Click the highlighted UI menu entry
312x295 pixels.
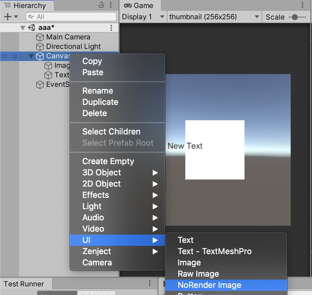[x=118, y=240]
